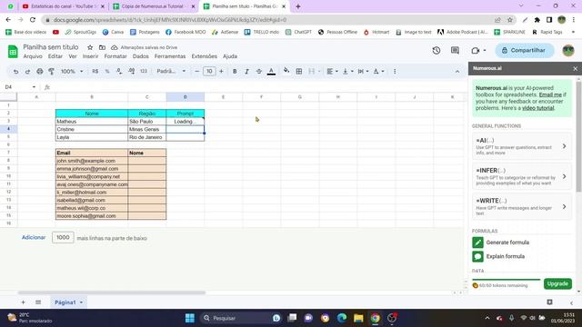Increase decimal places
582x327 pixels.
point(131,71)
